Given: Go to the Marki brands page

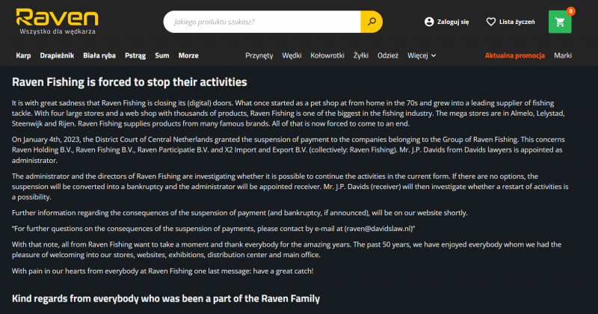Looking at the screenshot, I should 563,55.
